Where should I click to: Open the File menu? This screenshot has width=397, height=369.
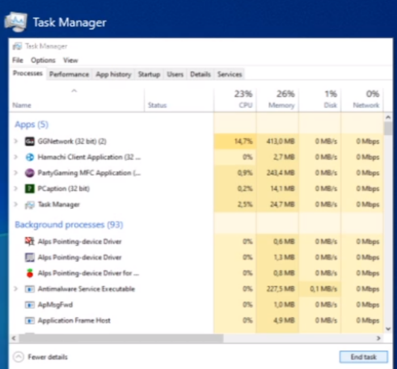click(18, 60)
